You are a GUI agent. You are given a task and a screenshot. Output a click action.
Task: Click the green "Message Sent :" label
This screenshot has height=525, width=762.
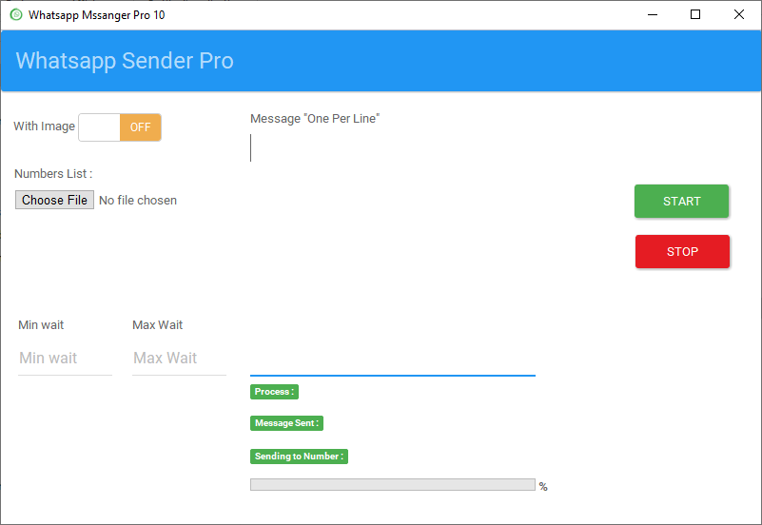(x=286, y=423)
